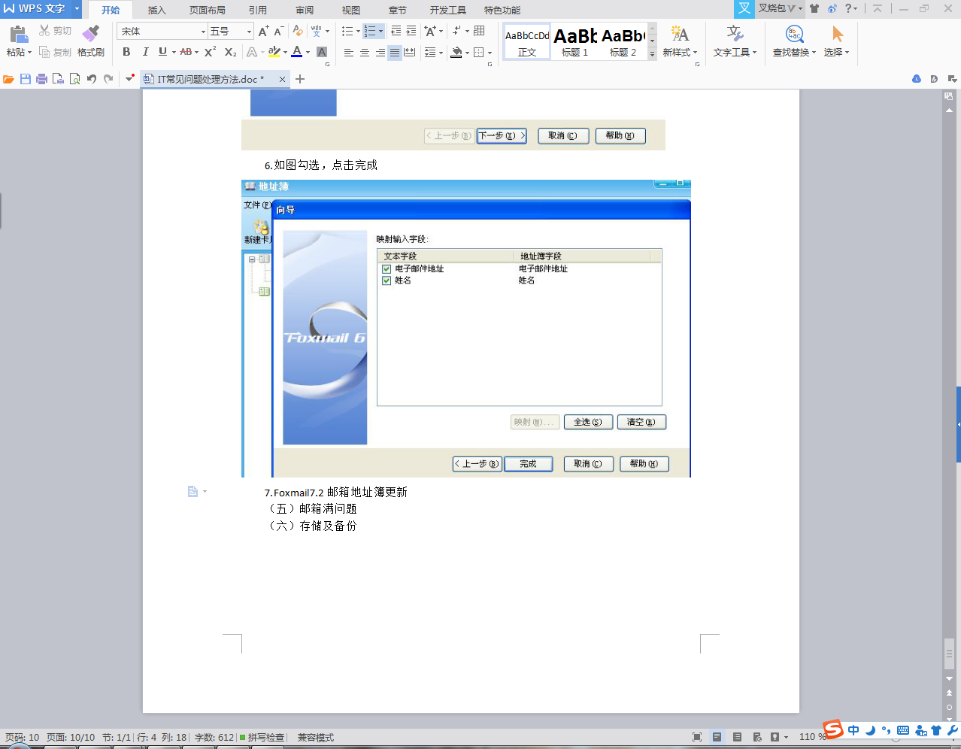Open a new document tab with plus button

tap(300, 79)
